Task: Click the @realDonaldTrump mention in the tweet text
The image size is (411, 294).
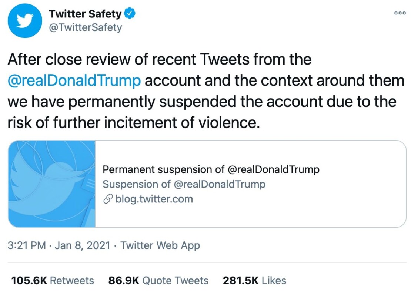Action: coord(74,80)
